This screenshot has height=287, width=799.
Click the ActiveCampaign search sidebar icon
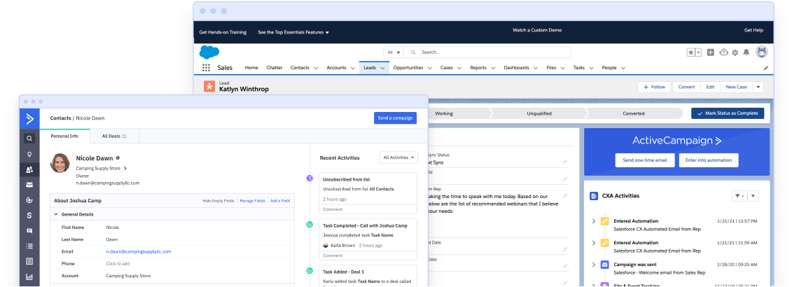(29, 137)
